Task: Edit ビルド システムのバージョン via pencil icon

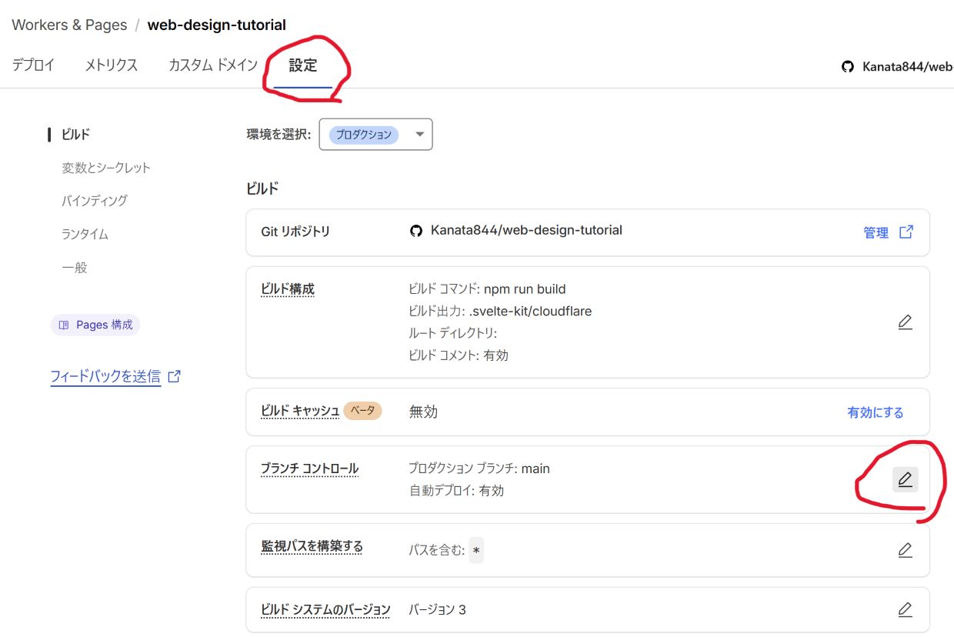Action: pyautogui.click(x=905, y=609)
